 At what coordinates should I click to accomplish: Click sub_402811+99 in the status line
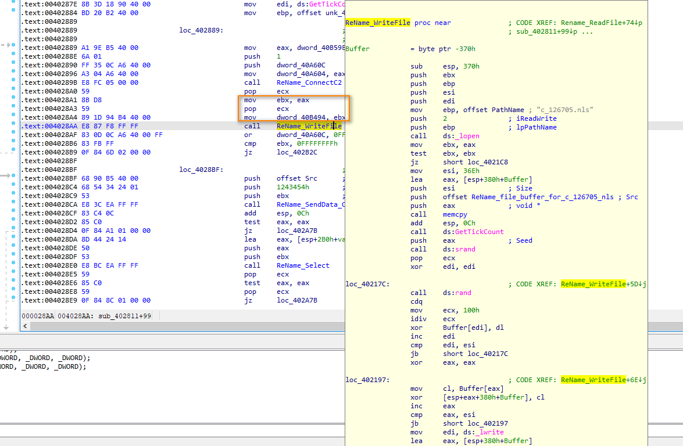[x=124, y=316]
